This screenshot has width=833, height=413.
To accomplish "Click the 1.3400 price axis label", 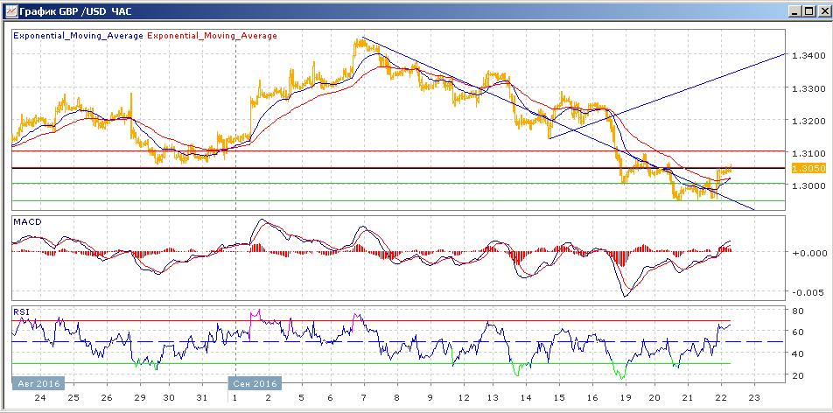I will tap(807, 56).
